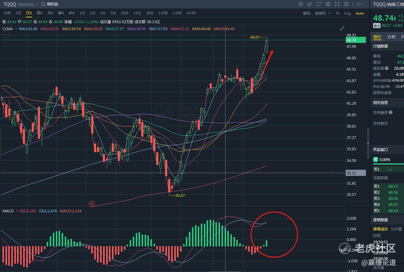Toggle the 筹码 chip distribution view
Image resolution: width=404 pixels, height=272 pixels.
point(306,13)
